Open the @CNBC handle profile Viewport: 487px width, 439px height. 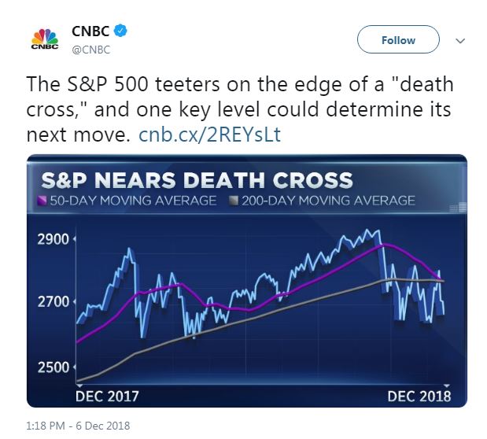(x=92, y=50)
